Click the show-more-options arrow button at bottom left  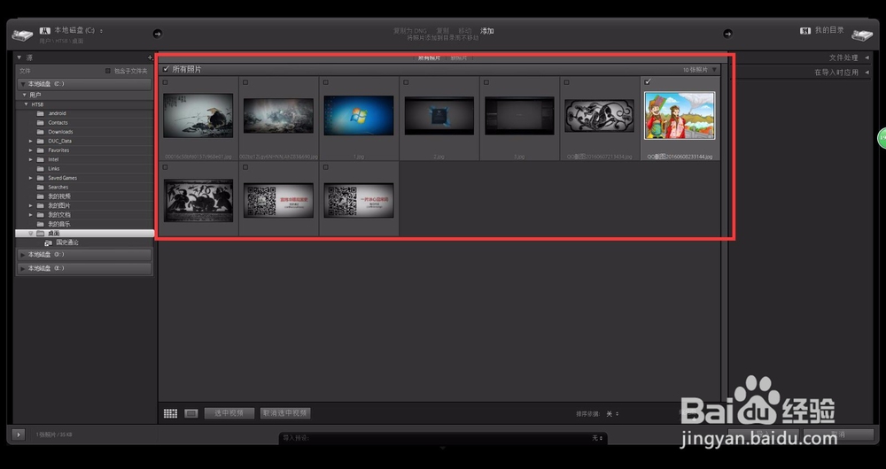point(18,434)
